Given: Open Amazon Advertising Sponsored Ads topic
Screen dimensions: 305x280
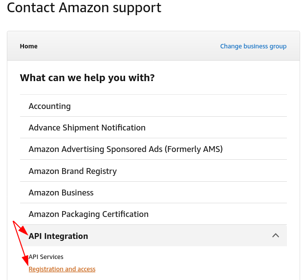Looking at the screenshot, I should (x=126, y=149).
